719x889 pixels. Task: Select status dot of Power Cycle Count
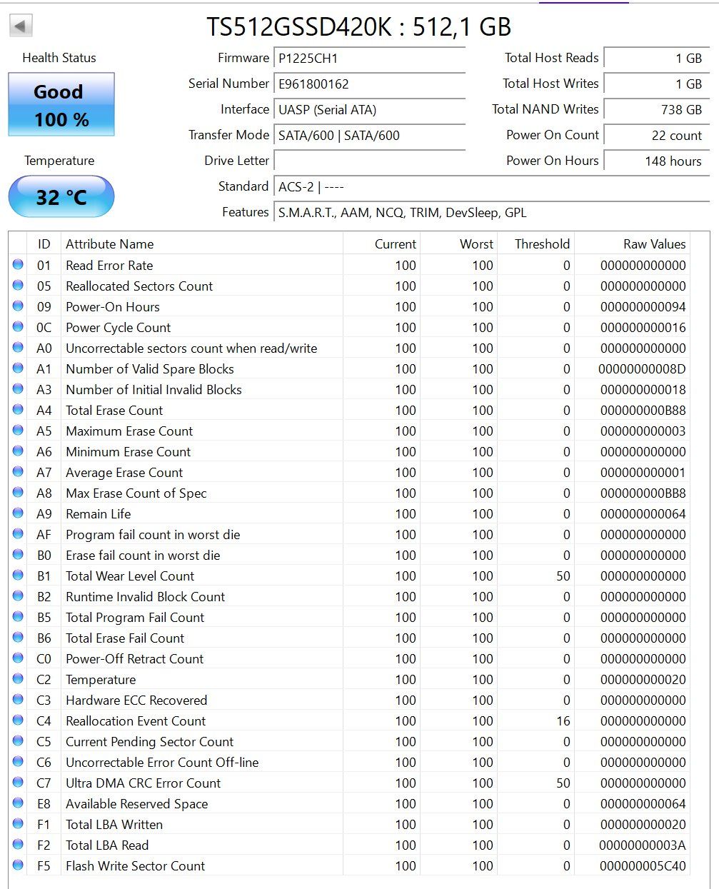coord(18,327)
